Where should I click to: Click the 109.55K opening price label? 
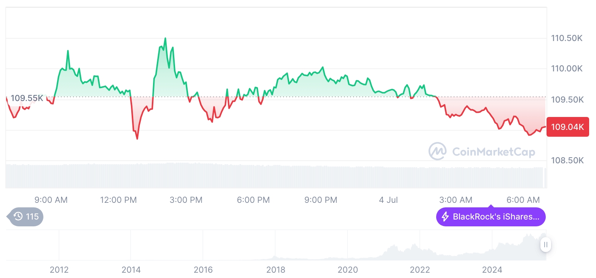27,98
